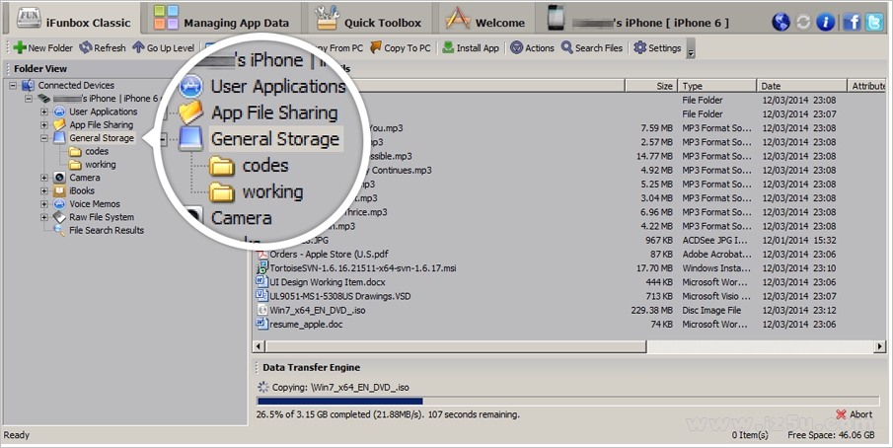The image size is (893, 448).
Task: Expand the iBooks tree node
Action: pos(44,190)
